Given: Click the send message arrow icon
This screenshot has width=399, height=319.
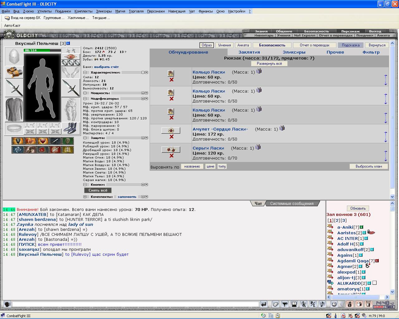Looking at the screenshot, I should 264,304.
